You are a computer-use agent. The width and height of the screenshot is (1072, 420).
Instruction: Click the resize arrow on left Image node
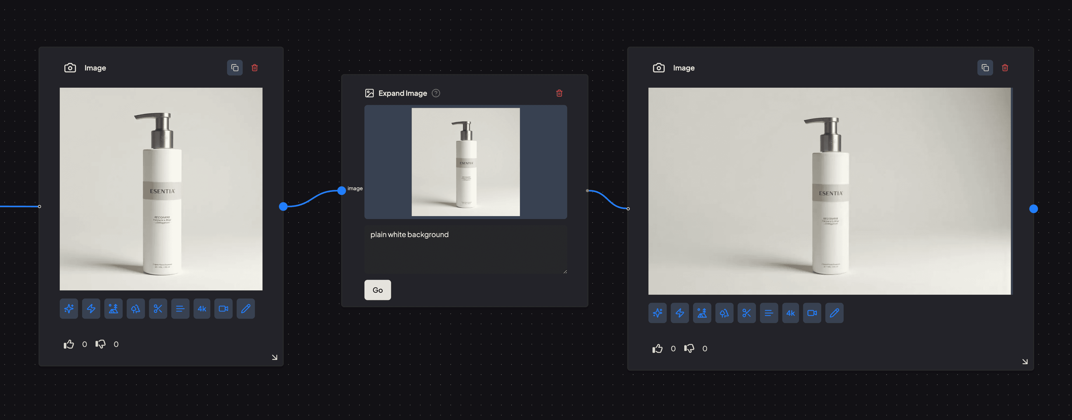point(274,357)
